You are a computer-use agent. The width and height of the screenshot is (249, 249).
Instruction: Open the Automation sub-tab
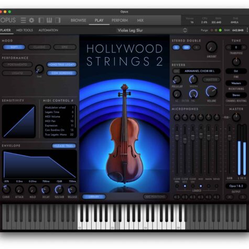coord(48,30)
